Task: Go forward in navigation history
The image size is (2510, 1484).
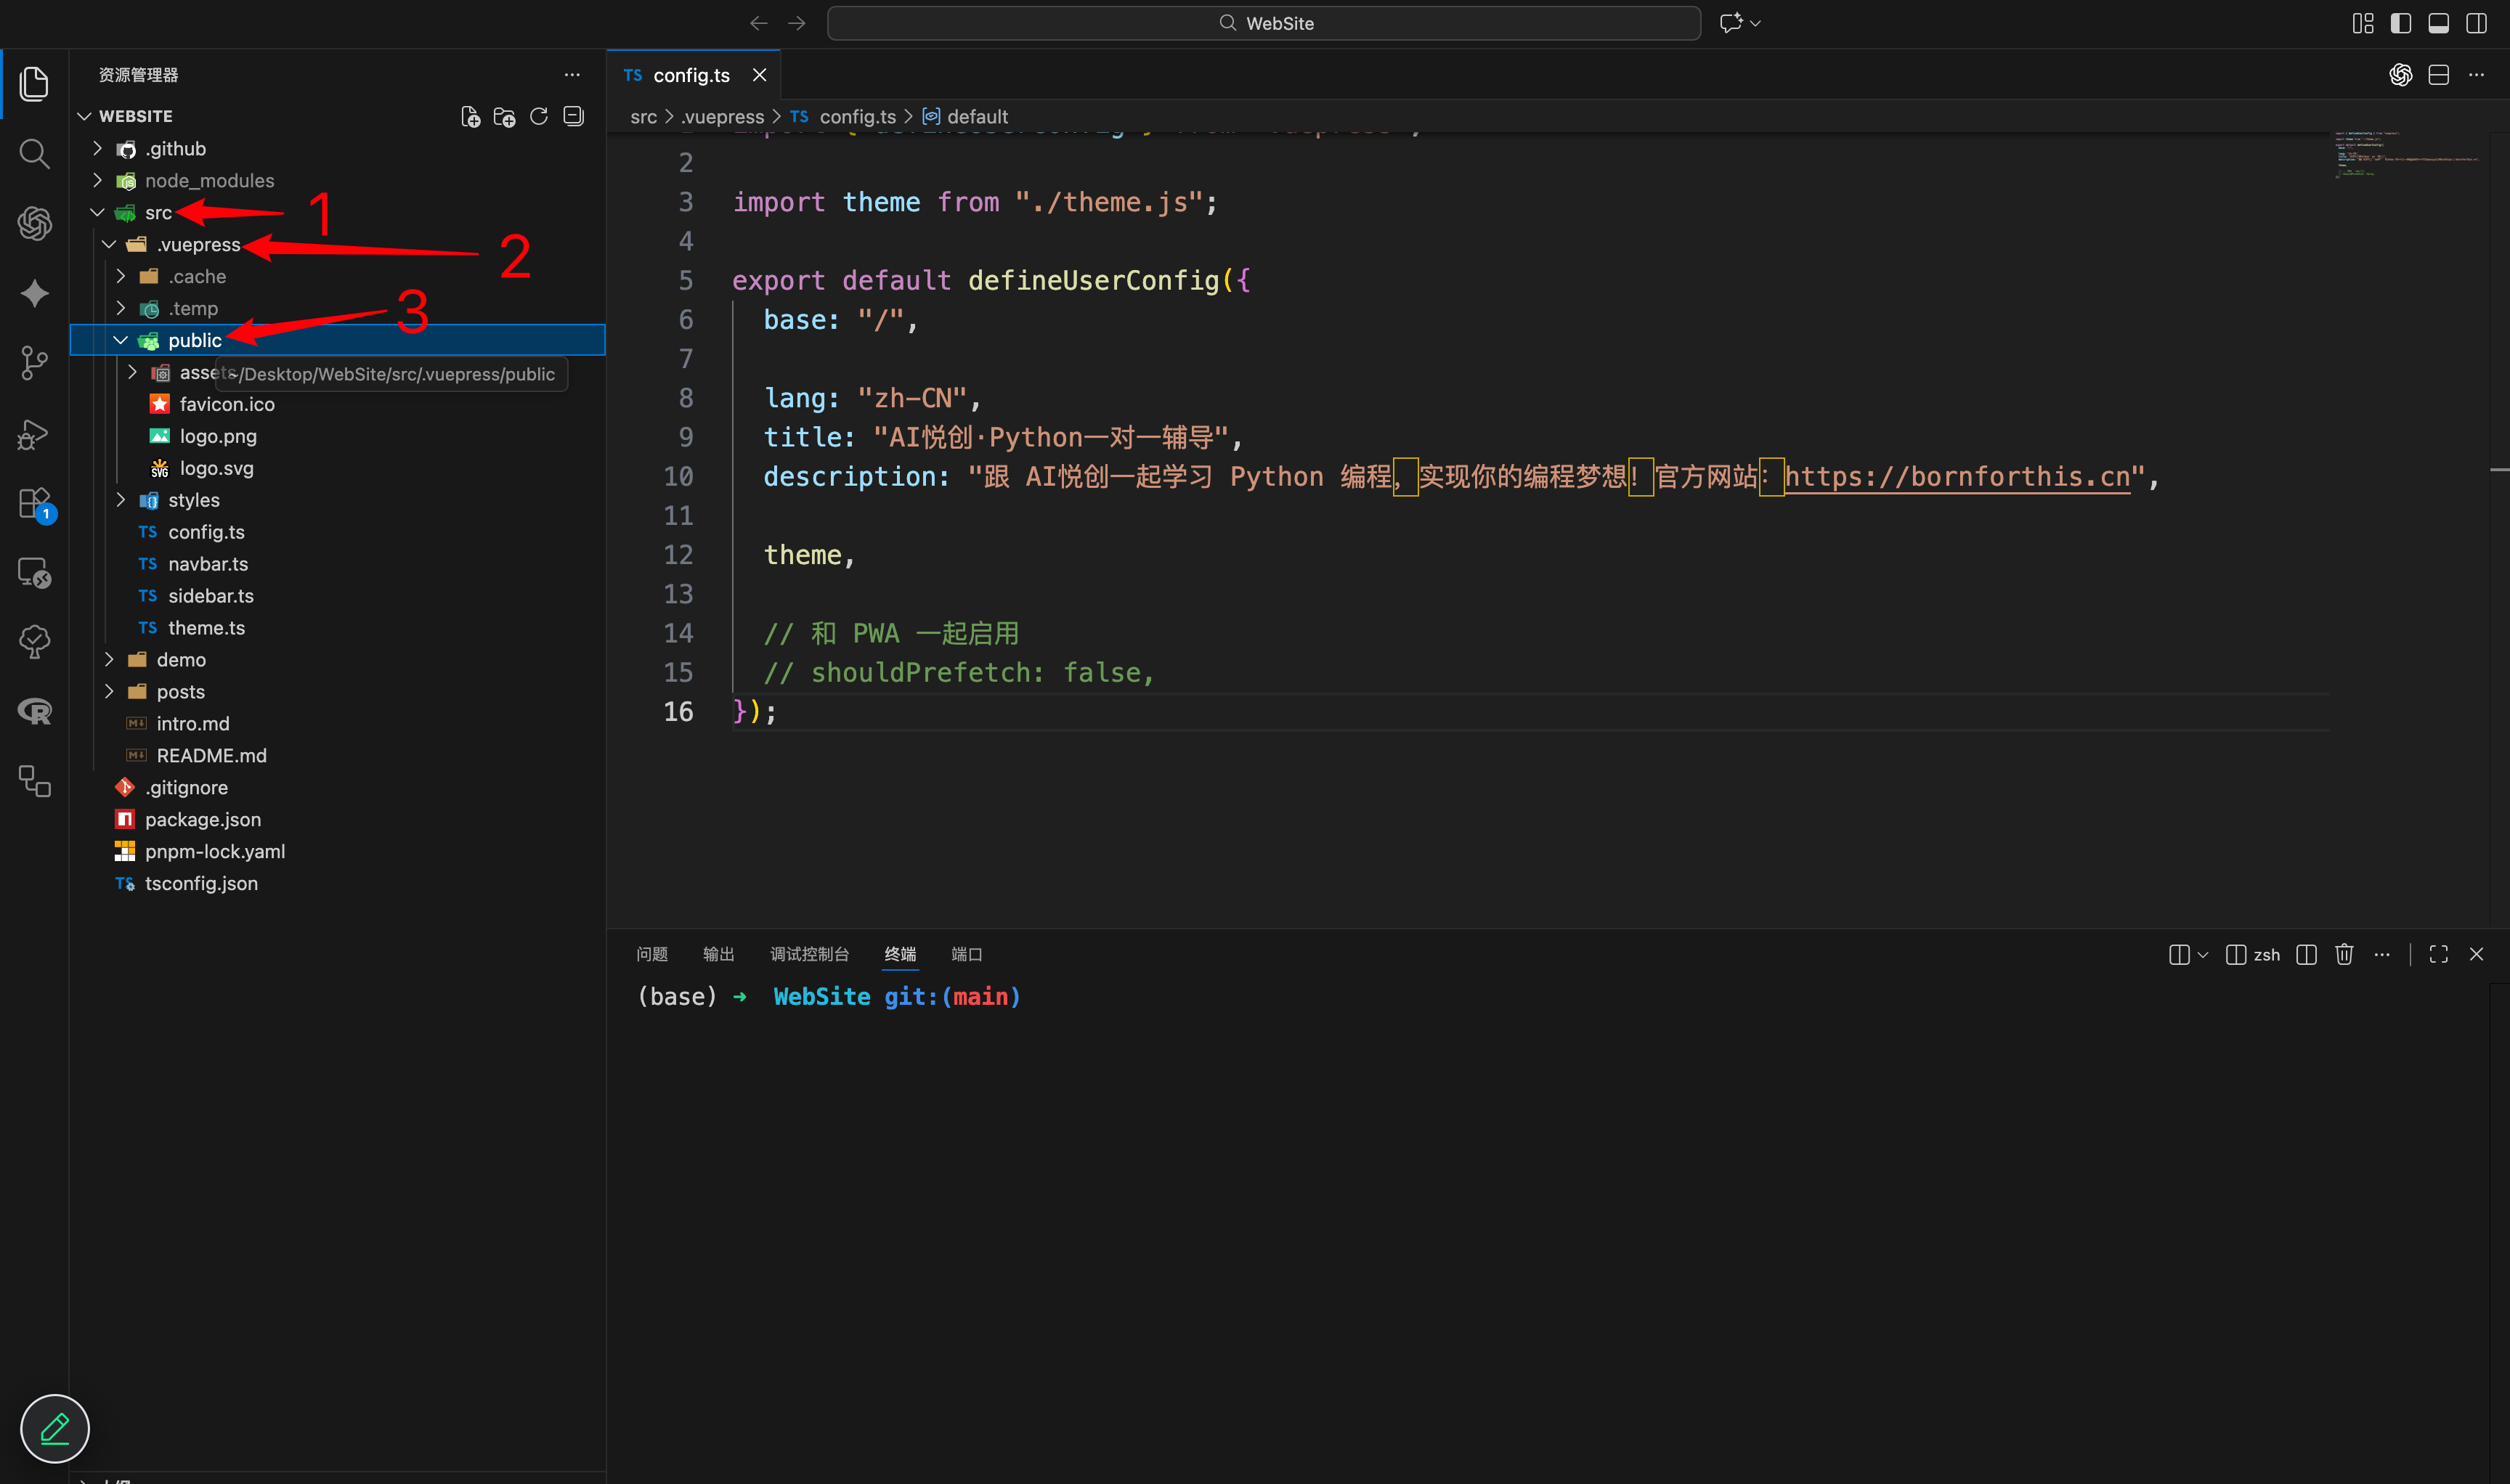Action: pos(797,23)
